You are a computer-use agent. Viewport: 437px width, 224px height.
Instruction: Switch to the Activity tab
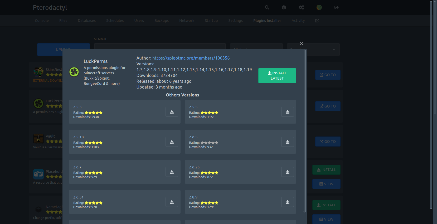click(x=298, y=21)
